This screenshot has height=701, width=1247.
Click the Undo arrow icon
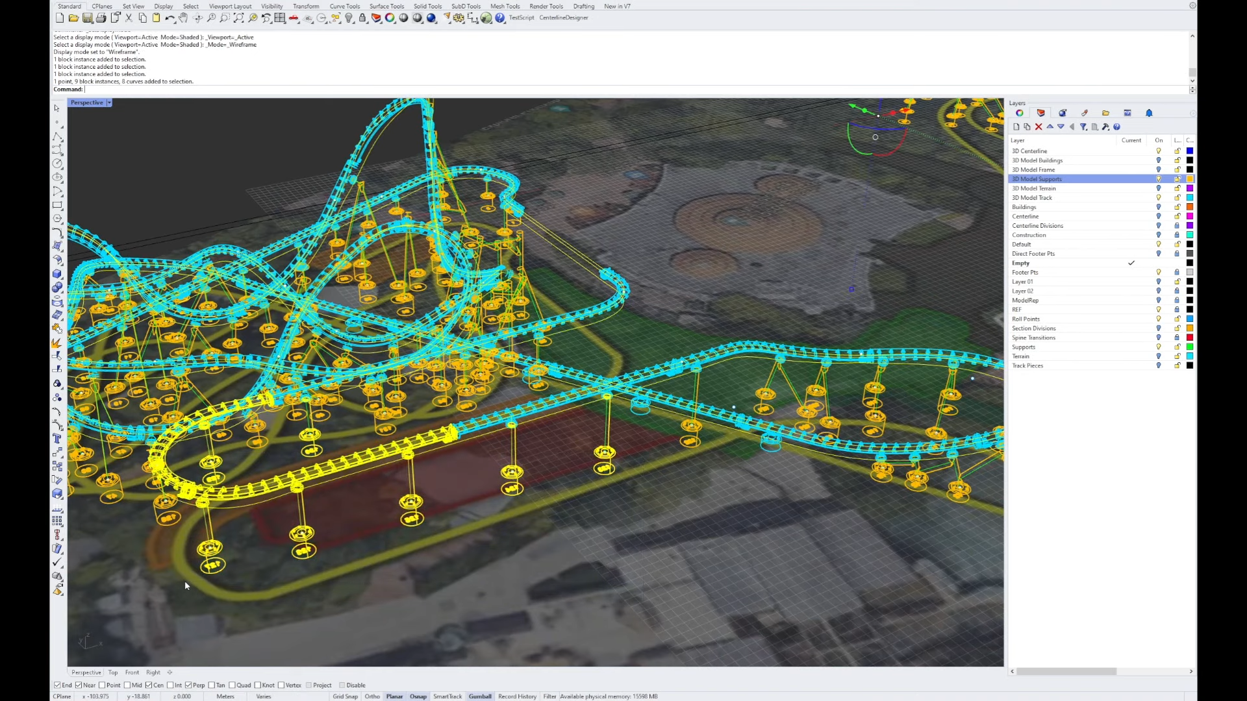pos(170,18)
